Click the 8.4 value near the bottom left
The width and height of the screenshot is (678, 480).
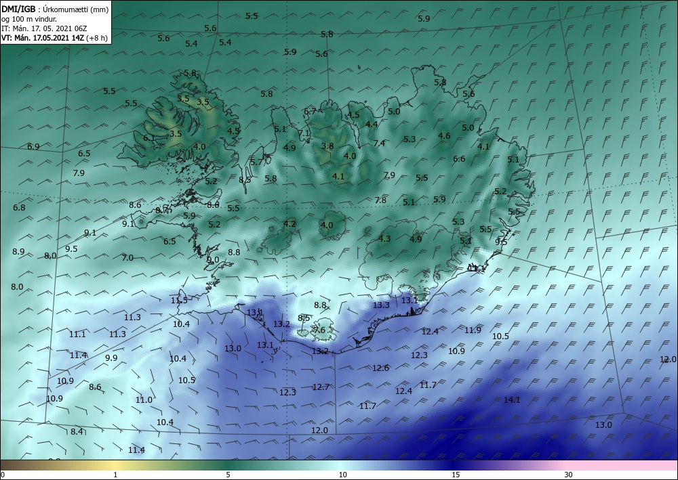(x=77, y=432)
